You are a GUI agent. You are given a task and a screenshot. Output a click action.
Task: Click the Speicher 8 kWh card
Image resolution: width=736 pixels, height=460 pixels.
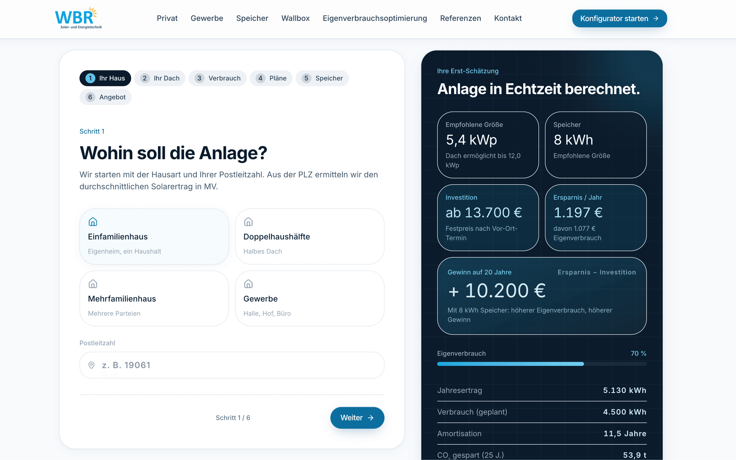click(x=595, y=145)
